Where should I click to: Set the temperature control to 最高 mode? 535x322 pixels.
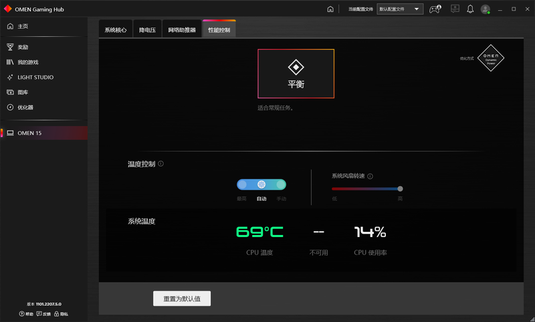[242, 185]
